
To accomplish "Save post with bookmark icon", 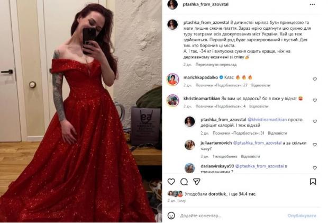I will [313, 182].
